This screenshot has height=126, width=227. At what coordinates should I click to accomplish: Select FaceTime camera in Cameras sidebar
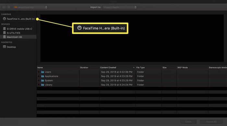coord(18,19)
